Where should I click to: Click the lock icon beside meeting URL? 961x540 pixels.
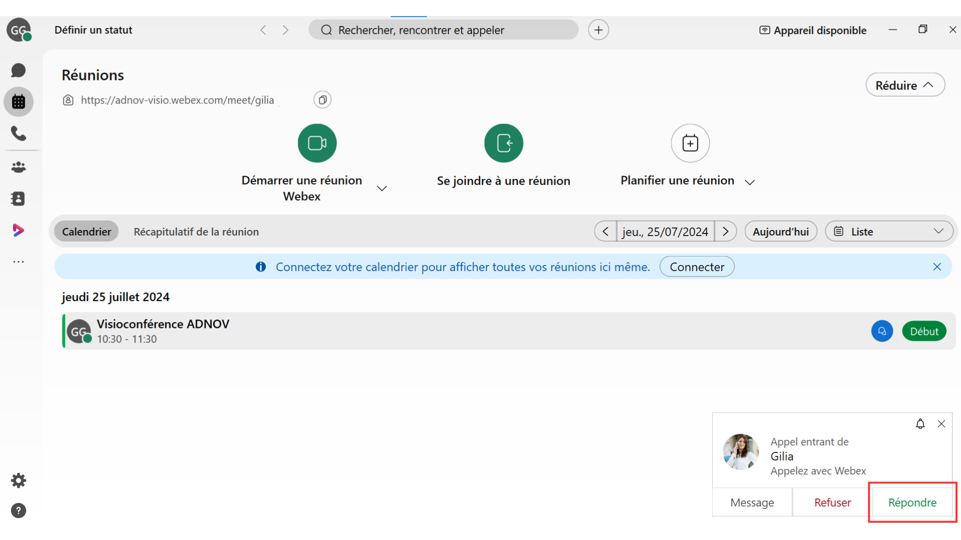pyautogui.click(x=68, y=100)
